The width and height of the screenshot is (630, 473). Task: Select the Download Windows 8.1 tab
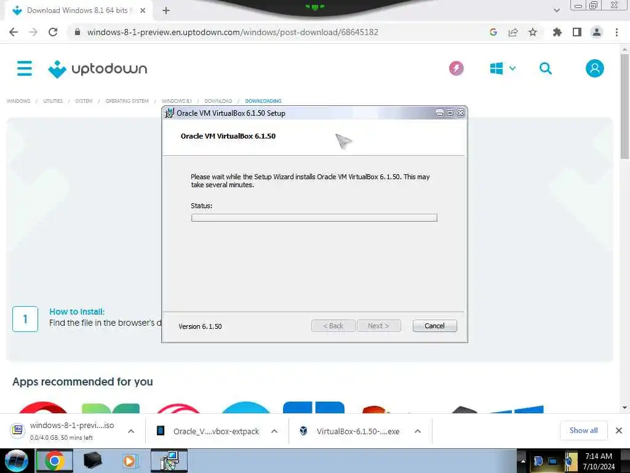tap(78, 11)
